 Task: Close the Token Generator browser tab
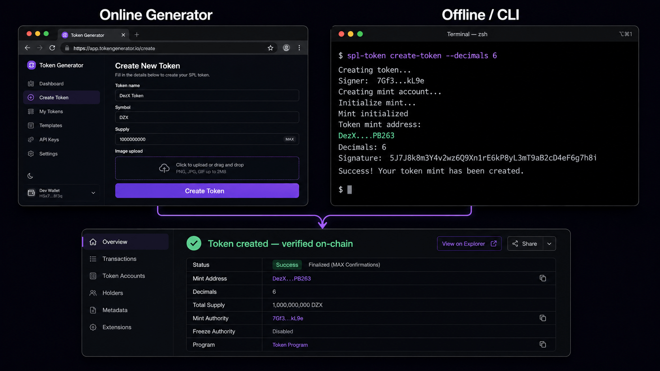123,35
